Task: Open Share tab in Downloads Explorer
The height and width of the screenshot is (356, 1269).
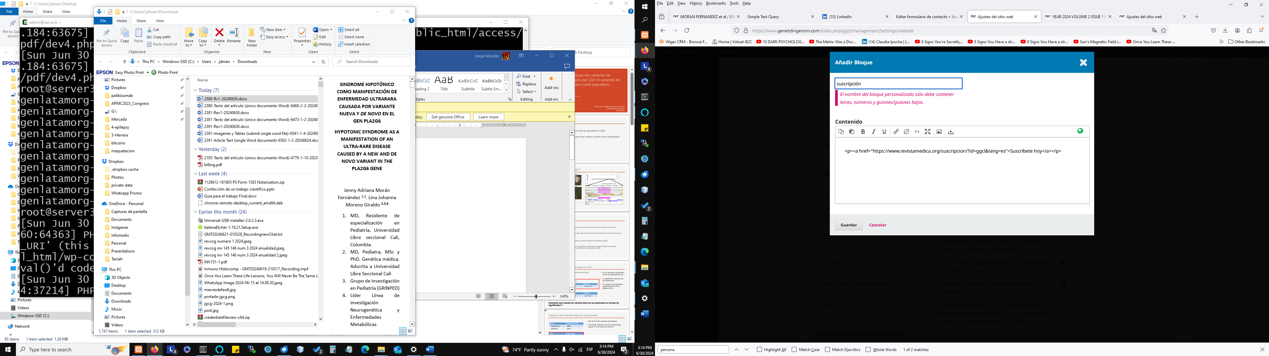Action: [141, 21]
